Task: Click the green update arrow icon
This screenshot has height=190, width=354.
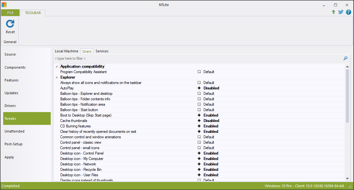Action: click(333, 12)
